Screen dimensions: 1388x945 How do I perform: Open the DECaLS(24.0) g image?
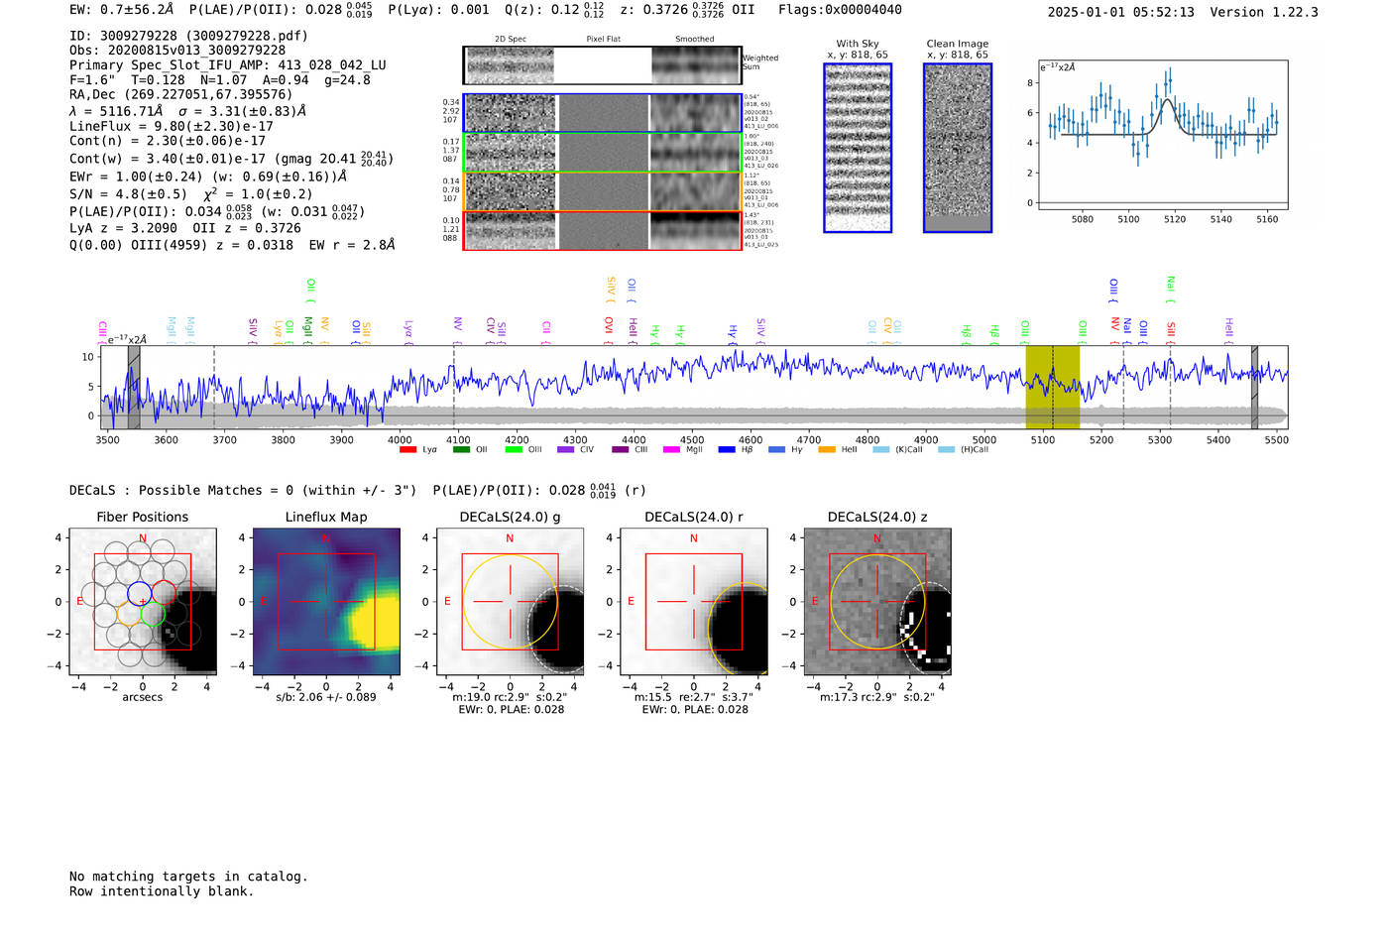point(511,602)
